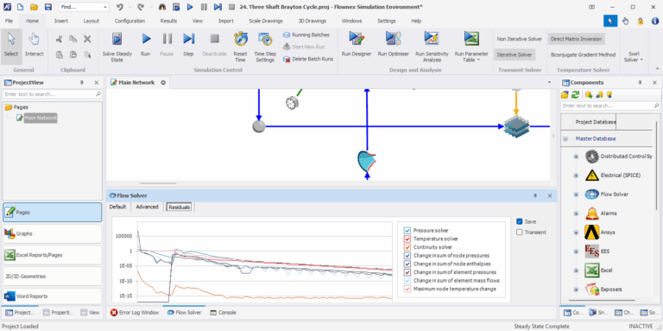The width and height of the screenshot is (663, 331).
Task: Launch the Run Designer tool
Action: pyautogui.click(x=357, y=45)
